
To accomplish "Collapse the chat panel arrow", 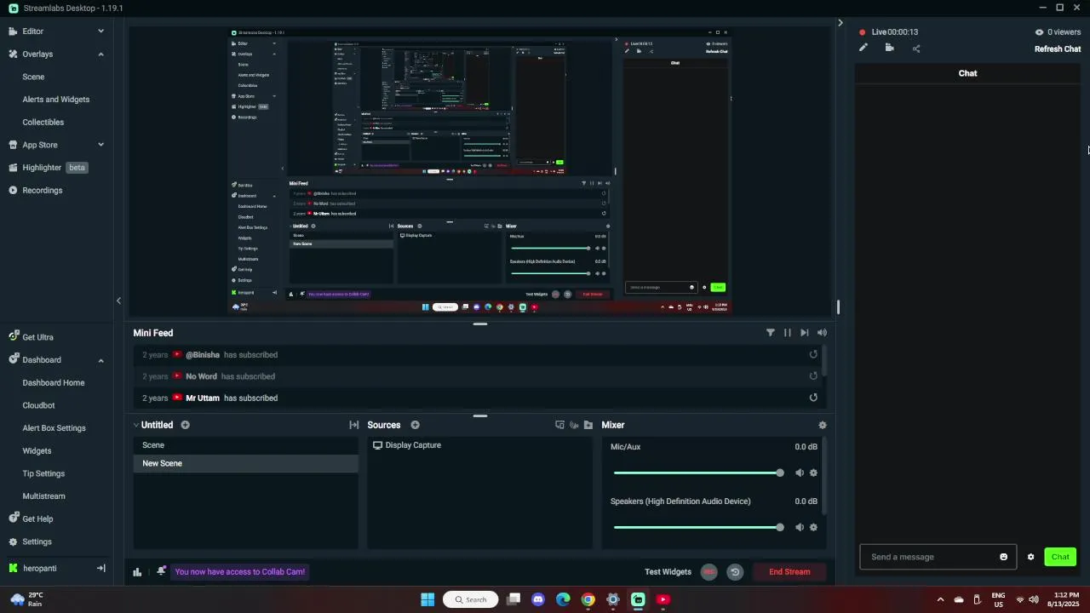I will (840, 23).
